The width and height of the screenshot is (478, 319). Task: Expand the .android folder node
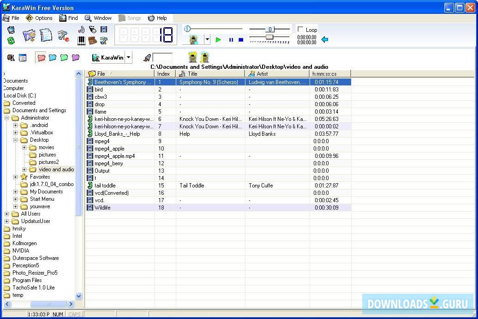click(x=15, y=125)
